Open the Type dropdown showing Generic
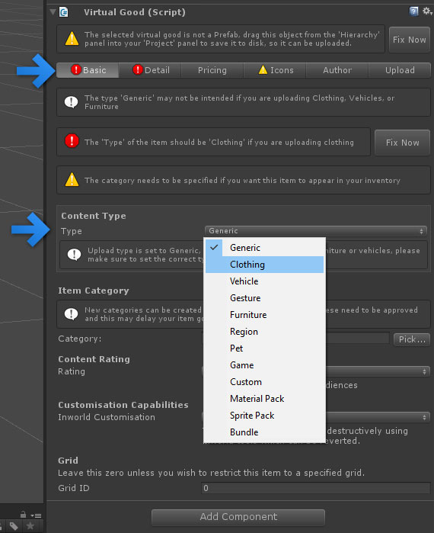The height and width of the screenshot is (533, 434). coord(315,231)
